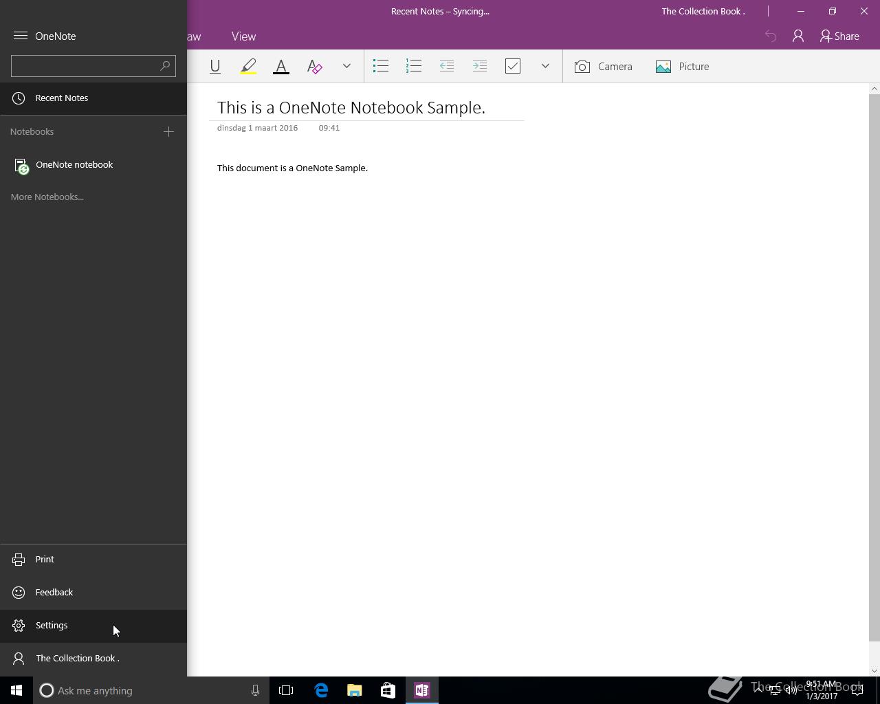Click 'The Collection Book .' in the title bar
The width and height of the screenshot is (880, 704).
click(x=703, y=11)
